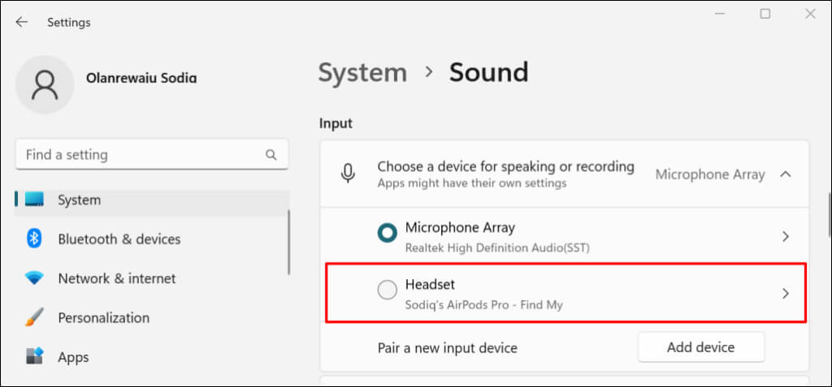
Task: Click the user profile avatar icon
Action: [45, 85]
